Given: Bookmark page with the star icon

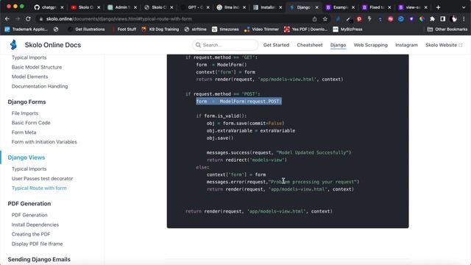Looking at the screenshot, I should tap(325, 19).
